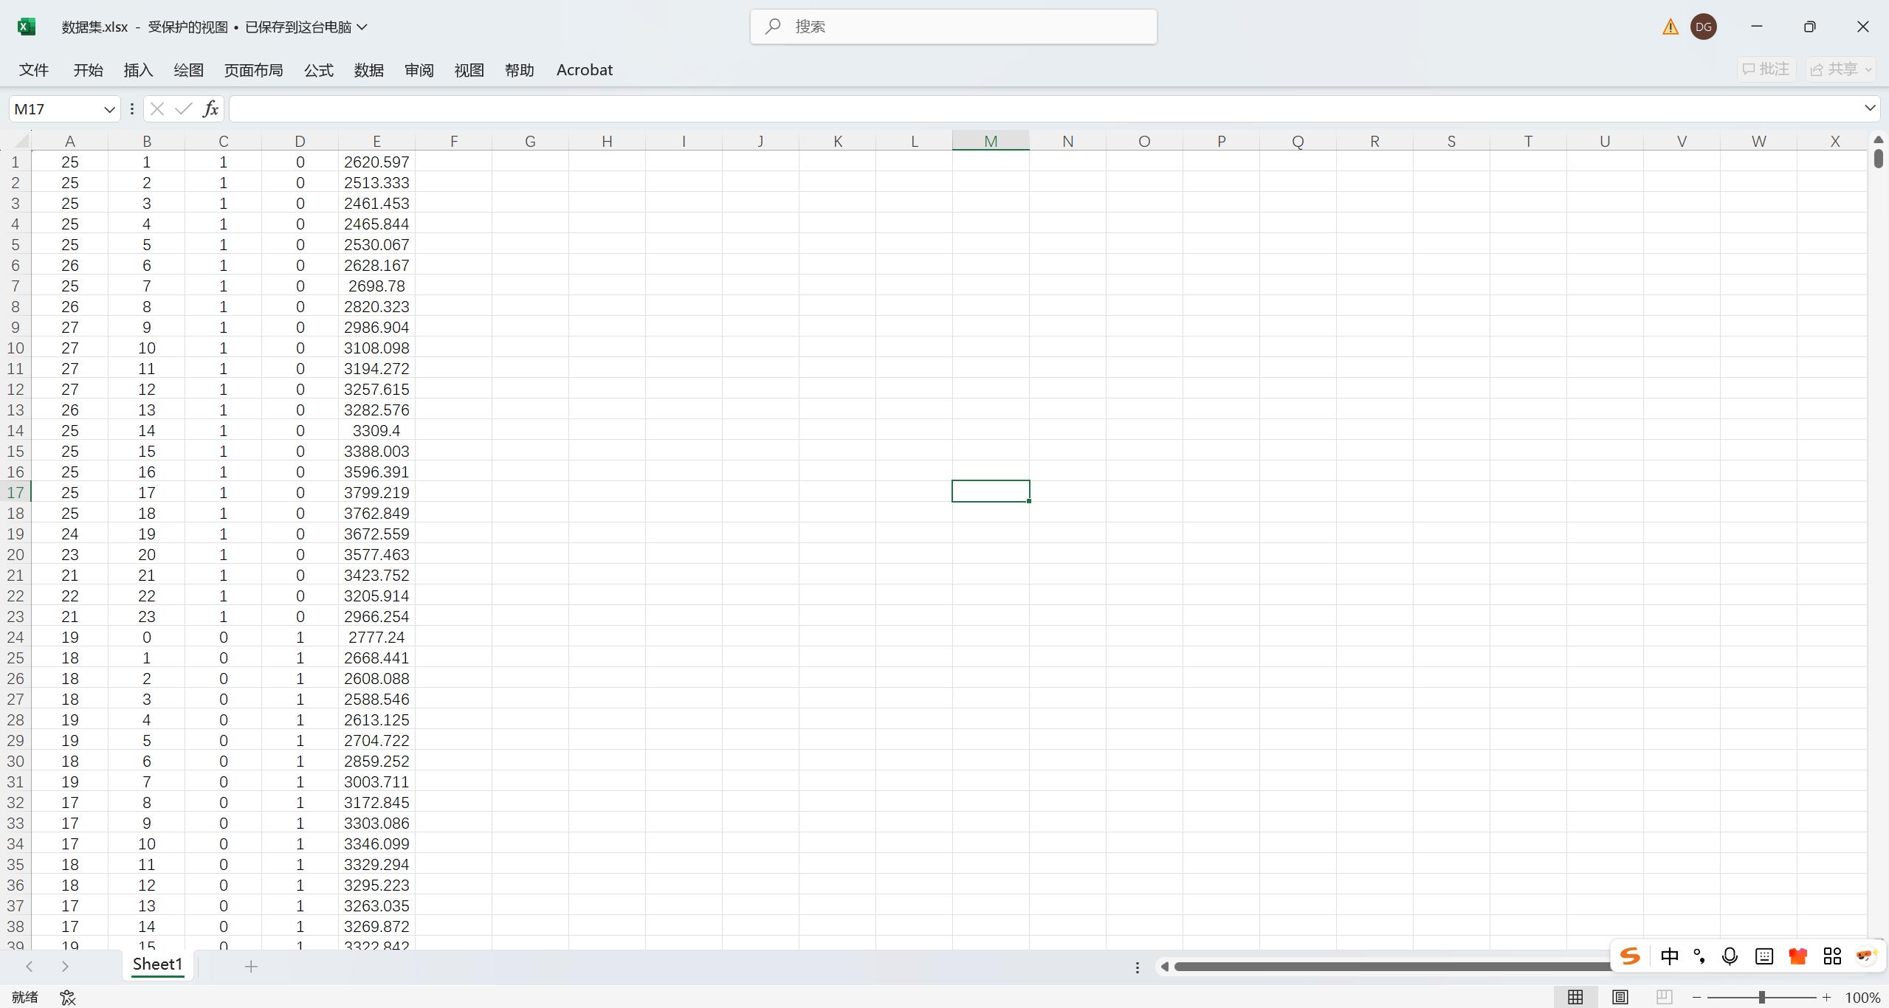The width and height of the screenshot is (1889, 1008).
Task: Click the cancel (X) formula bar icon
Action: (x=156, y=109)
